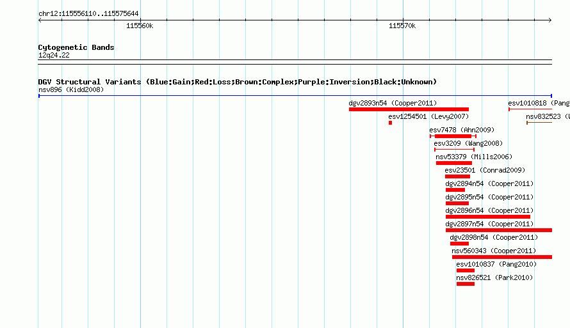Open the esv1254501 (Levy2007) label

tap(428, 116)
